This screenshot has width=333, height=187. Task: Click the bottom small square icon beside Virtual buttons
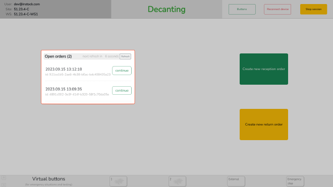4,185
